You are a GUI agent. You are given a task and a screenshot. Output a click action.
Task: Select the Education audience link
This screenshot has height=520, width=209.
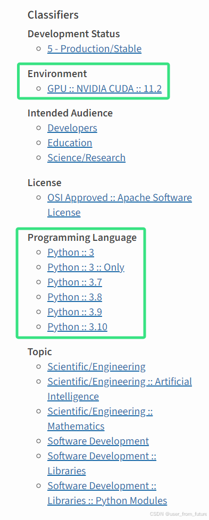[70, 143]
